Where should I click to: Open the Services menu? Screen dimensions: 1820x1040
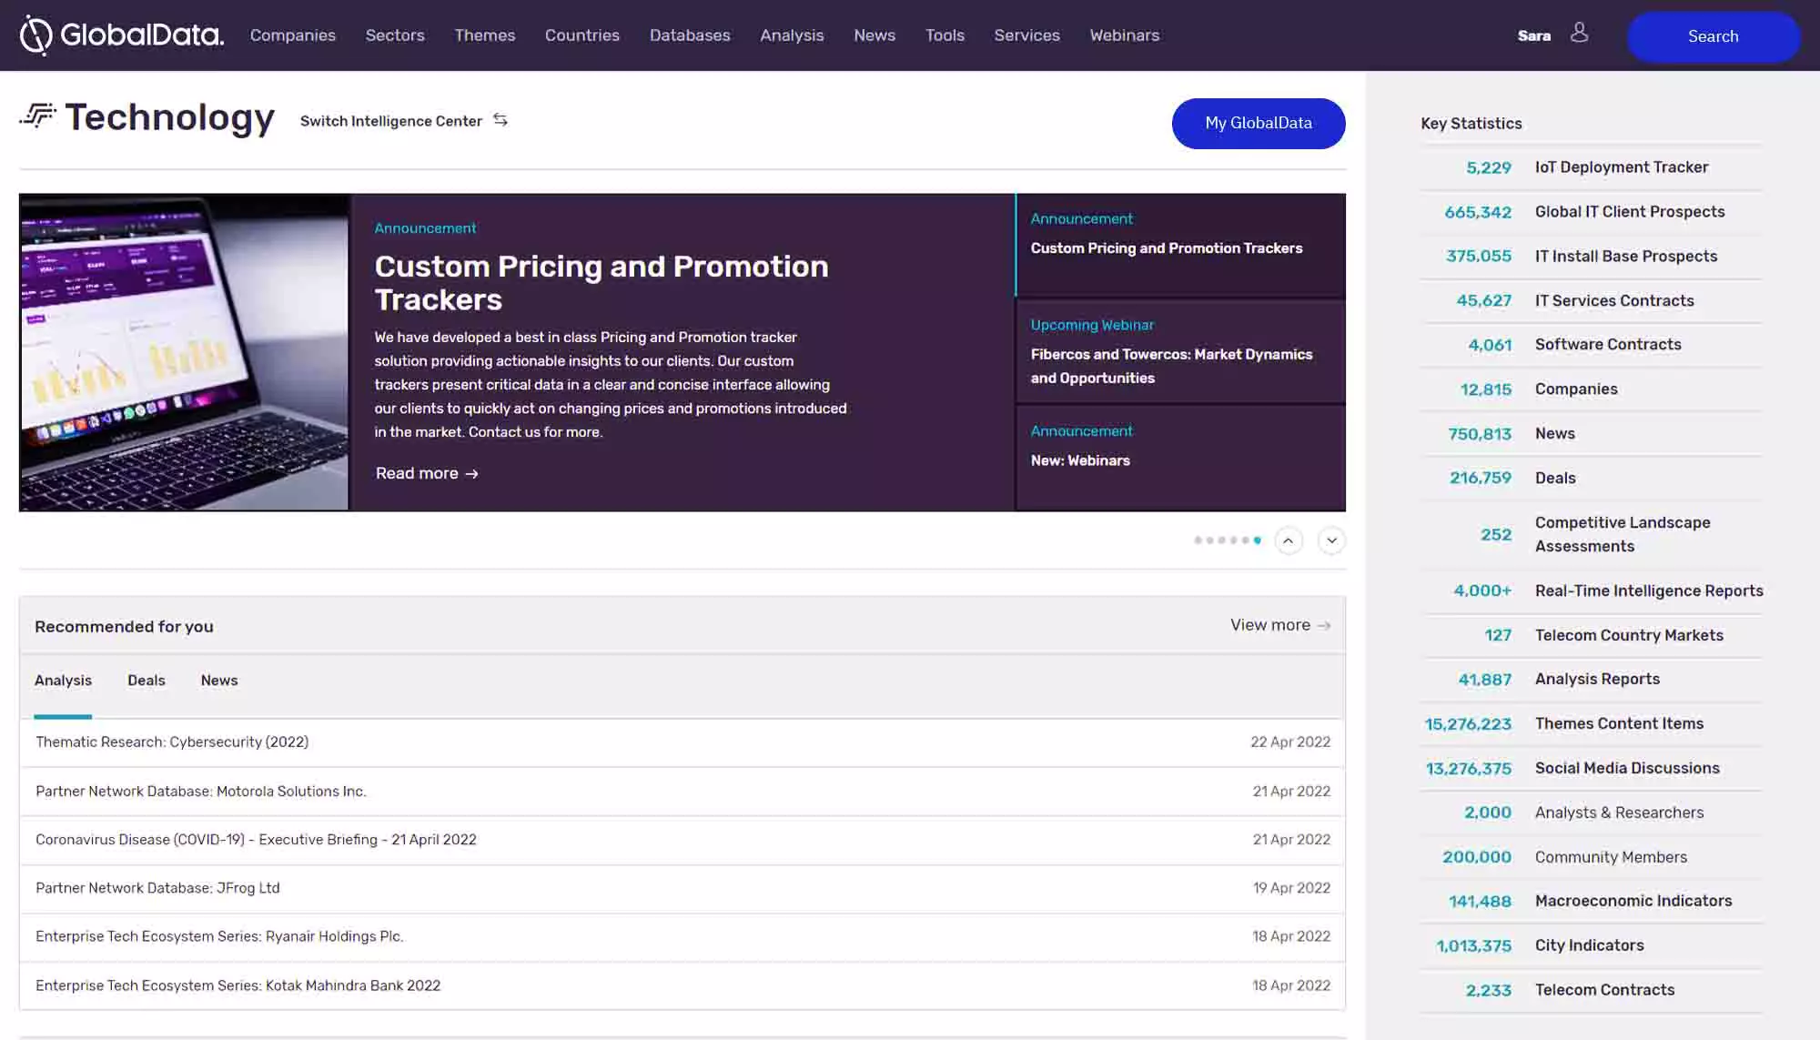1026,35
